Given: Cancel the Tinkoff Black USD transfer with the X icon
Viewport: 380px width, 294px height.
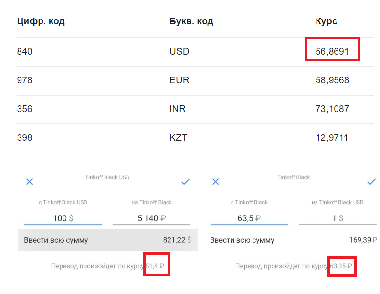Looking at the screenshot, I should click(x=29, y=182).
